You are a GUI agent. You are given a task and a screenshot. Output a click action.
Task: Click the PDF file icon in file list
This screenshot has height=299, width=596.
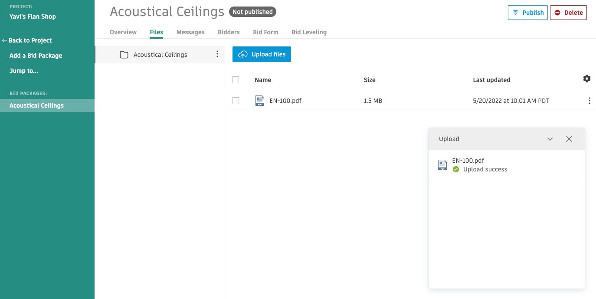[x=260, y=101]
